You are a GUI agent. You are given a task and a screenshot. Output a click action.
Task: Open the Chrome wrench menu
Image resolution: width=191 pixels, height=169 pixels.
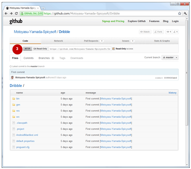tap(185, 13)
